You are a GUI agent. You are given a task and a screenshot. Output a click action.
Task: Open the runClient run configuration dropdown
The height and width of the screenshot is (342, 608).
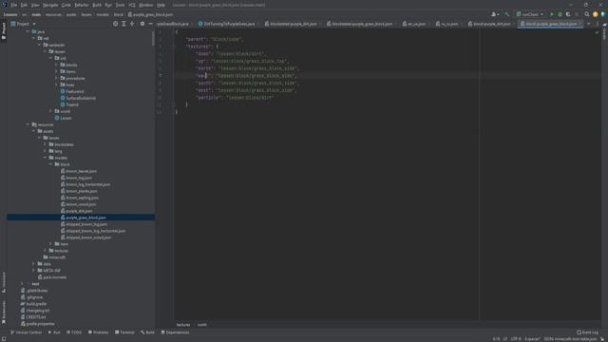[530, 14]
